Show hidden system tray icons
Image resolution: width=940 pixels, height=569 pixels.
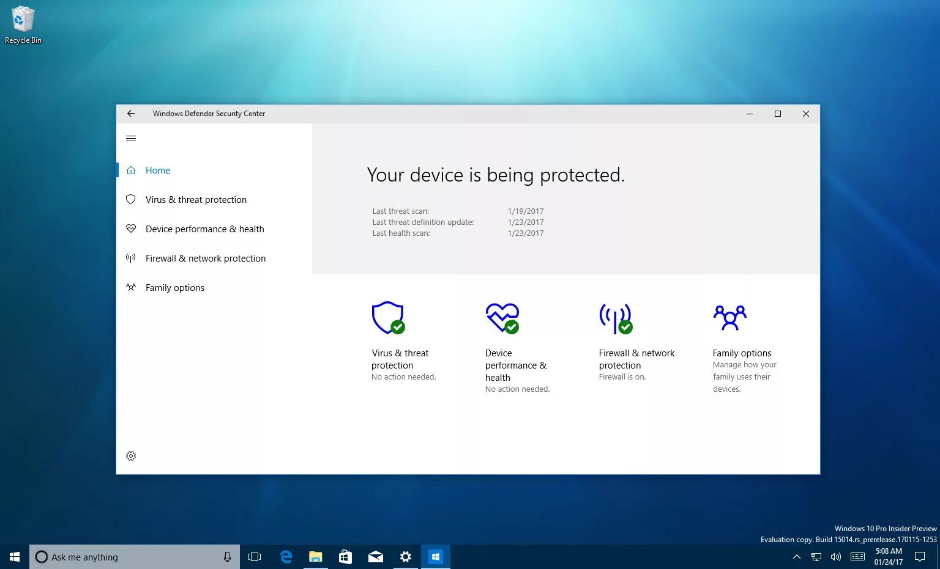(796, 557)
